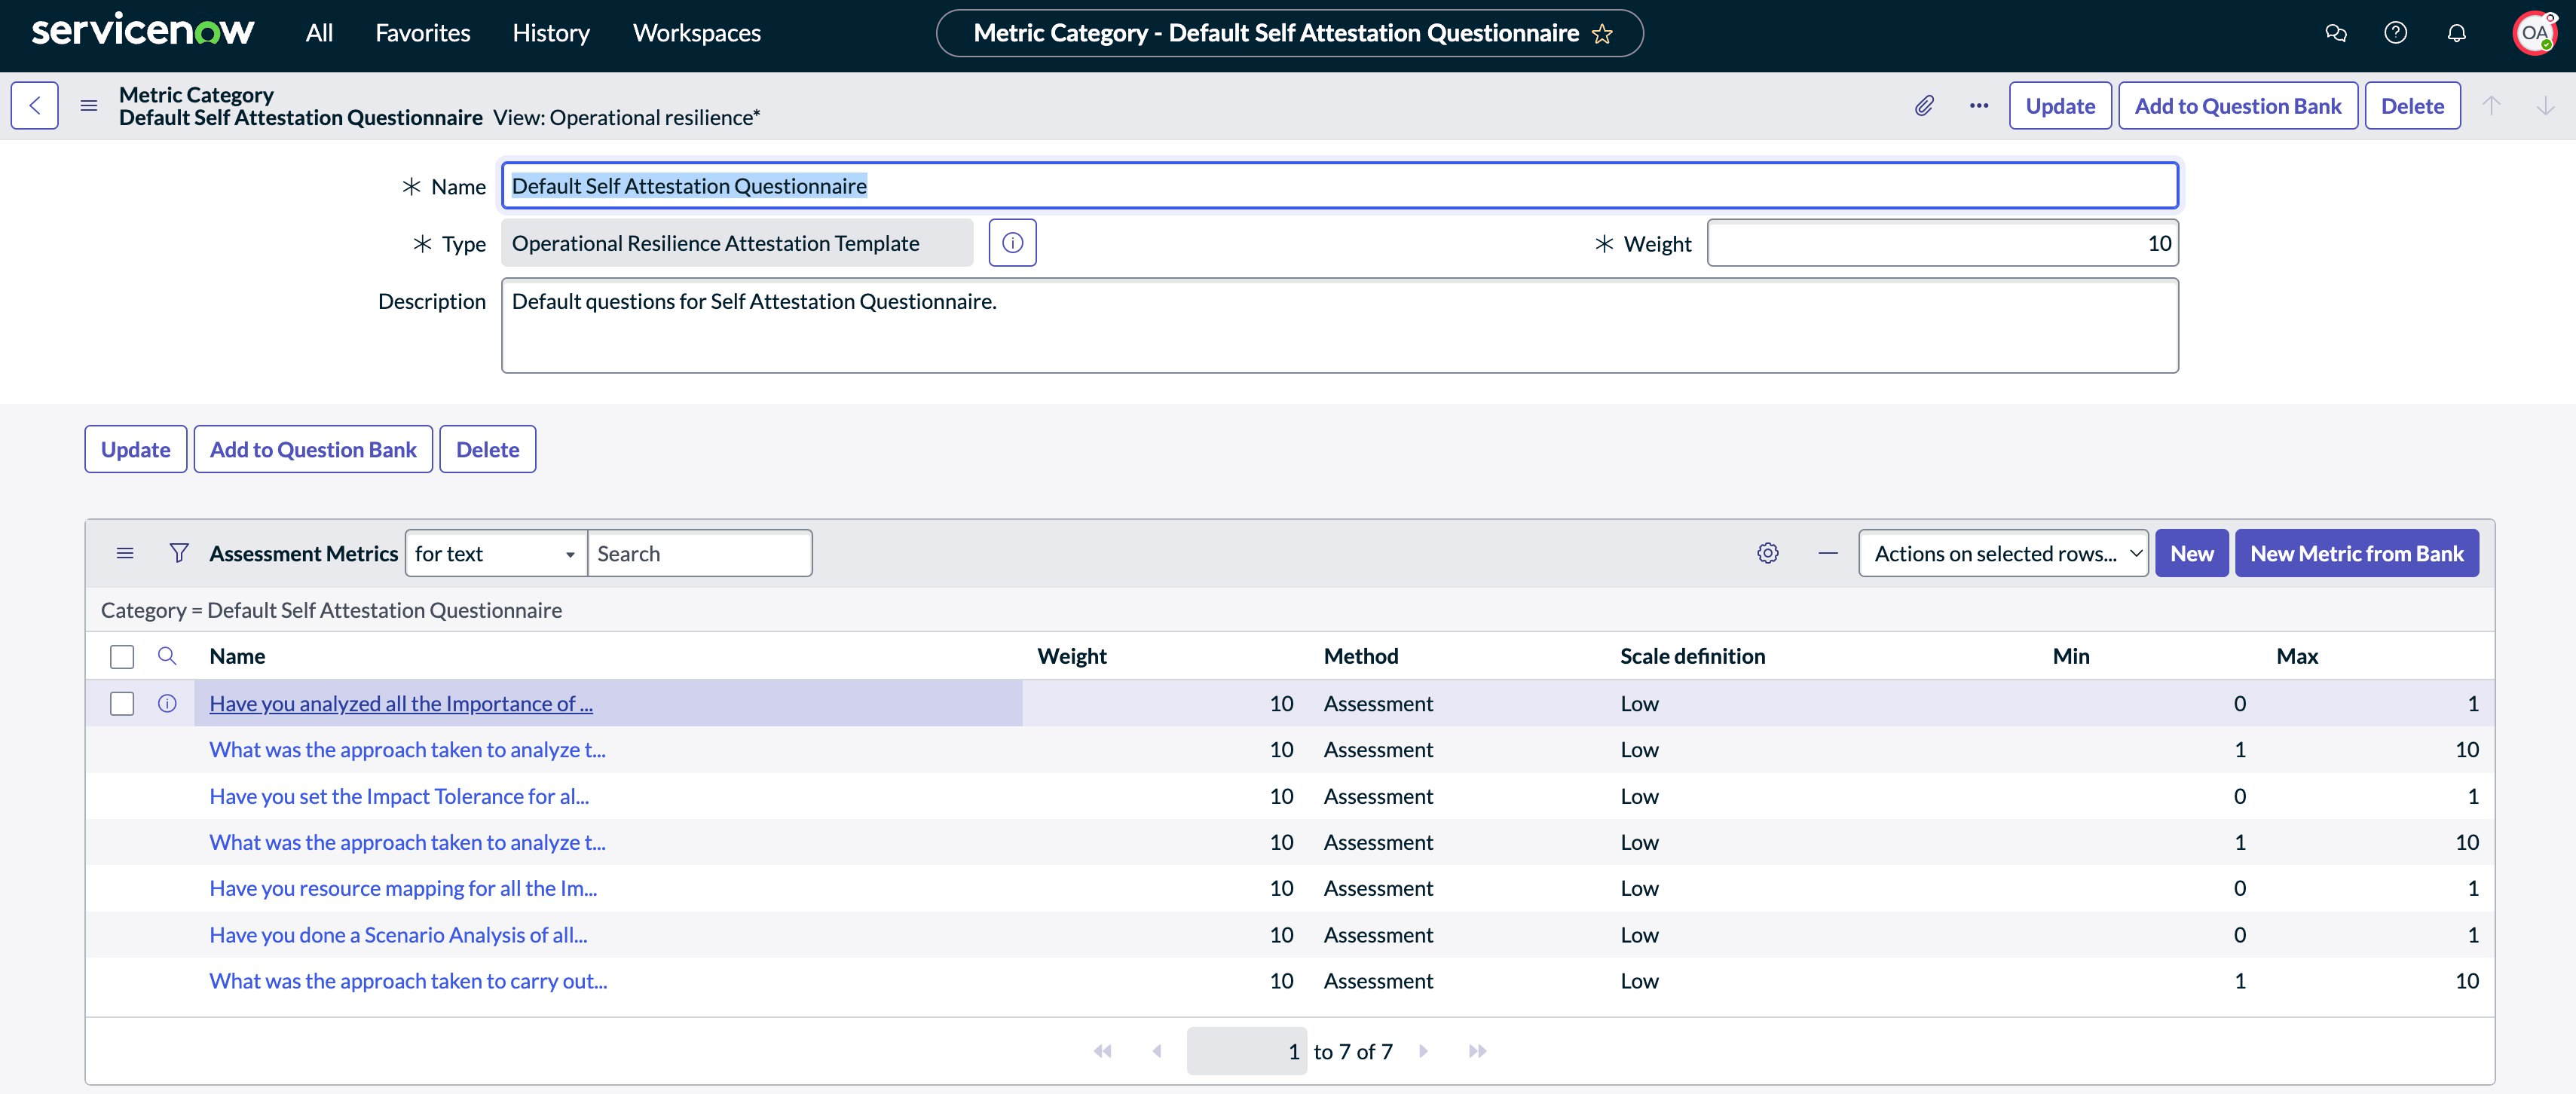Viewport: 2576px width, 1094px height.
Task: Click the back arrow icon
Action: (x=35, y=106)
